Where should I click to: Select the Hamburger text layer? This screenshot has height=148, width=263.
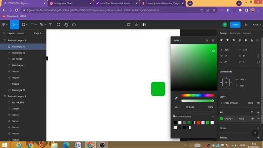point(18,65)
